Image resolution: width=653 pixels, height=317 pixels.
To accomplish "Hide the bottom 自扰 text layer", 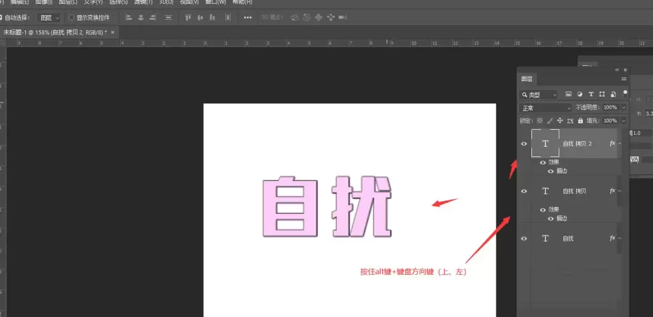I will [x=524, y=239].
